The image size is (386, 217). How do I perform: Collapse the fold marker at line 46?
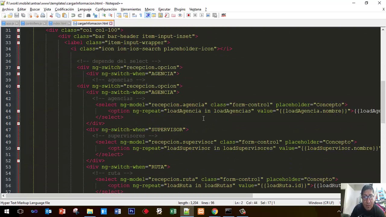(18, 123)
